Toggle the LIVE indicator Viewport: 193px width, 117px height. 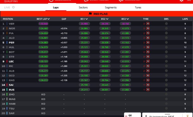(x=13, y=7)
